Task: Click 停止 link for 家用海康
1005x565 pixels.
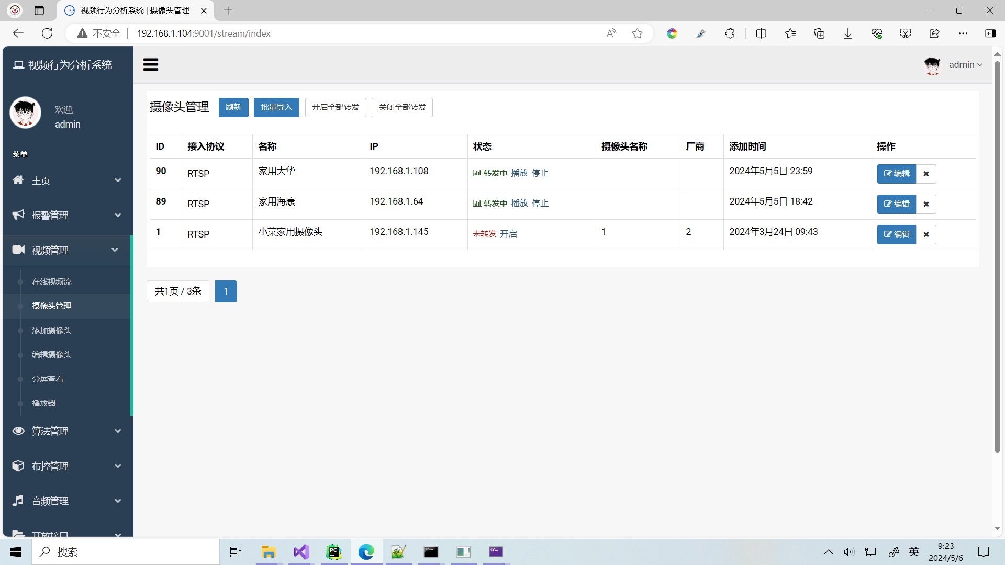Action: [x=540, y=204]
